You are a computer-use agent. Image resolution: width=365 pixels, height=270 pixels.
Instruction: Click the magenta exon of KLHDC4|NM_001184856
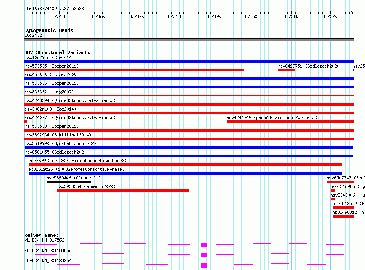204,255
